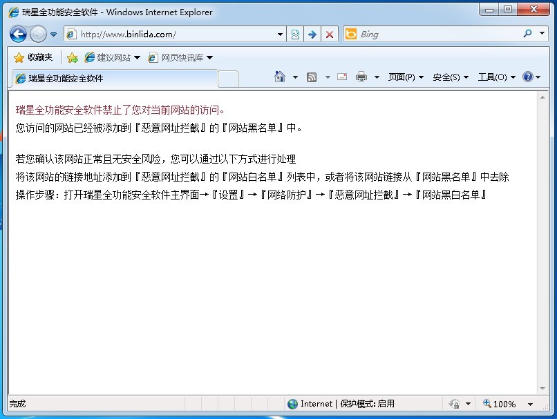Open the 网页快讯库 web slice gallery
Viewport: 557px width, 419px height.
click(x=180, y=57)
